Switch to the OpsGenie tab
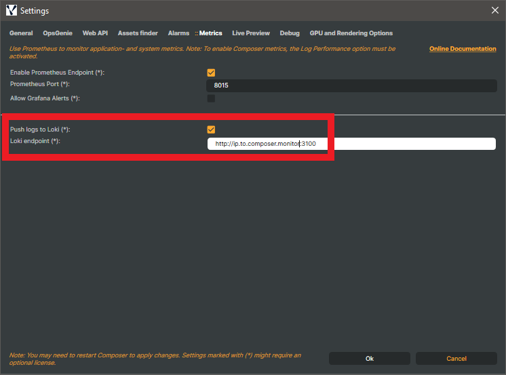 [x=58, y=33]
